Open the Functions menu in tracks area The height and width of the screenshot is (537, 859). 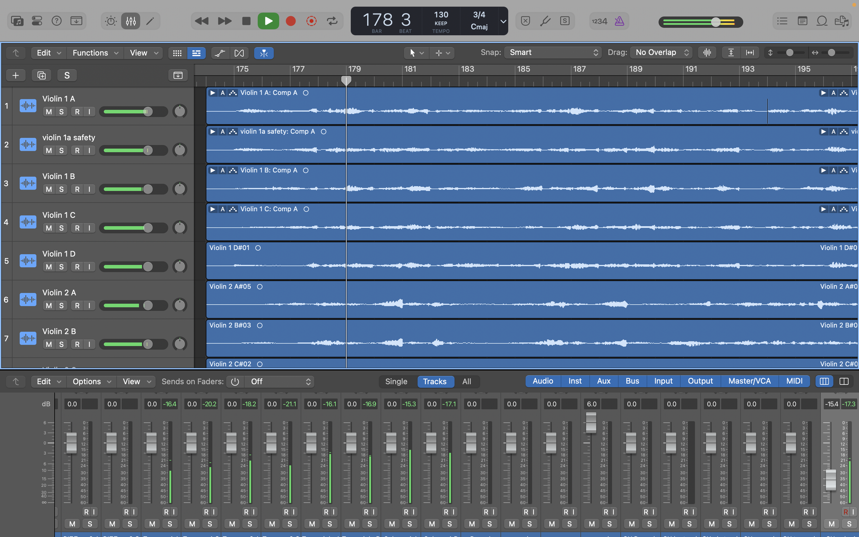(95, 53)
